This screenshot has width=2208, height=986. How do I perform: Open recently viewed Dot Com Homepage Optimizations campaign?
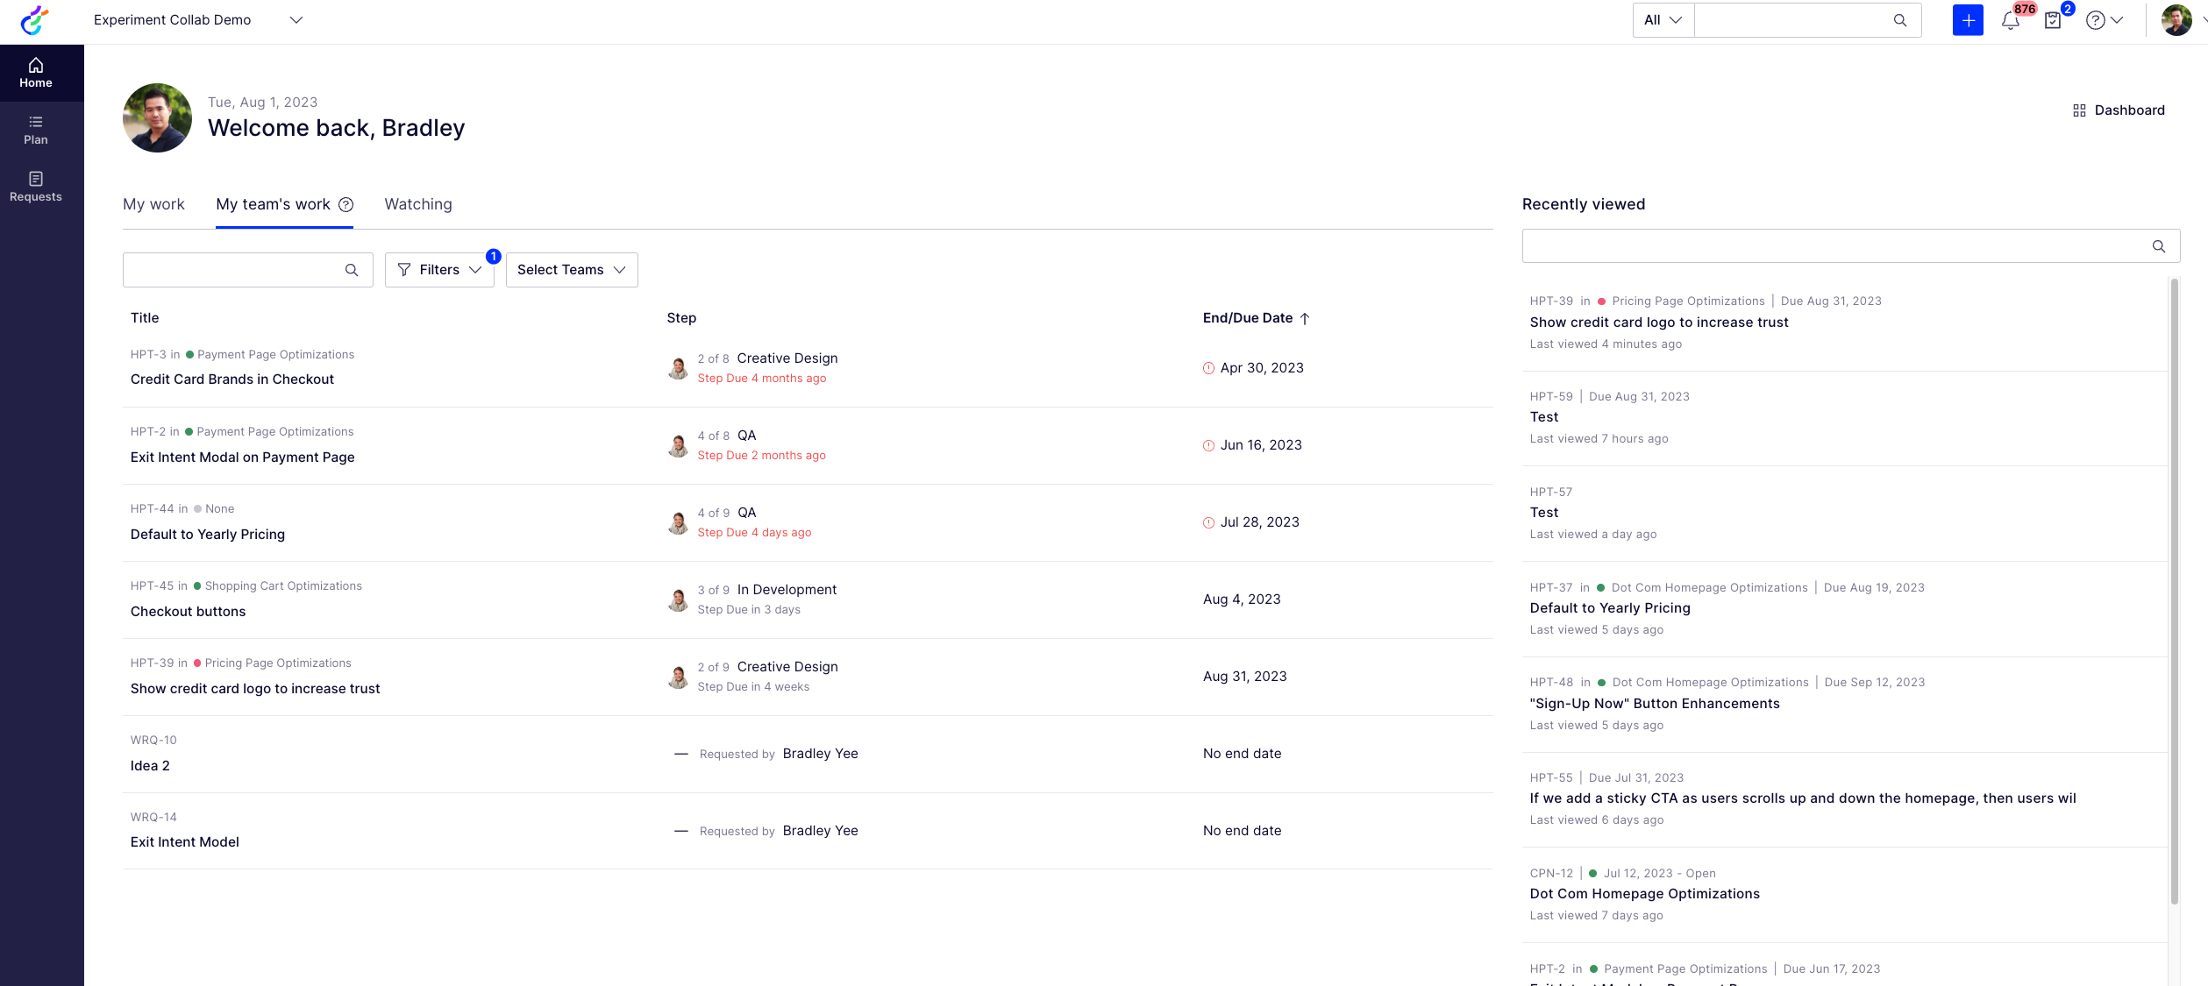1845,895
